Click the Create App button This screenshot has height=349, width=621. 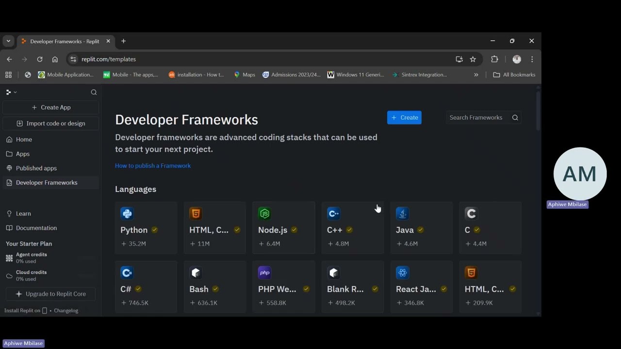(x=51, y=108)
